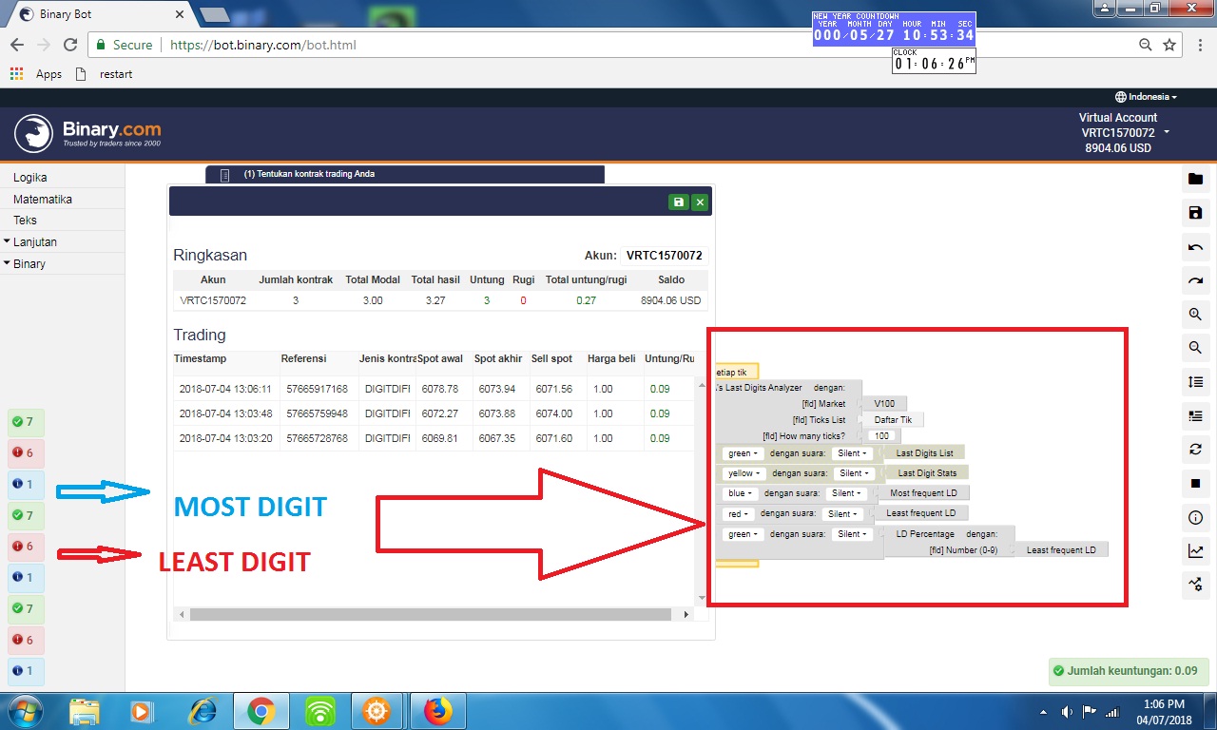Click the Binary Bot browser tab
This screenshot has width=1217, height=730.
tap(100, 14)
